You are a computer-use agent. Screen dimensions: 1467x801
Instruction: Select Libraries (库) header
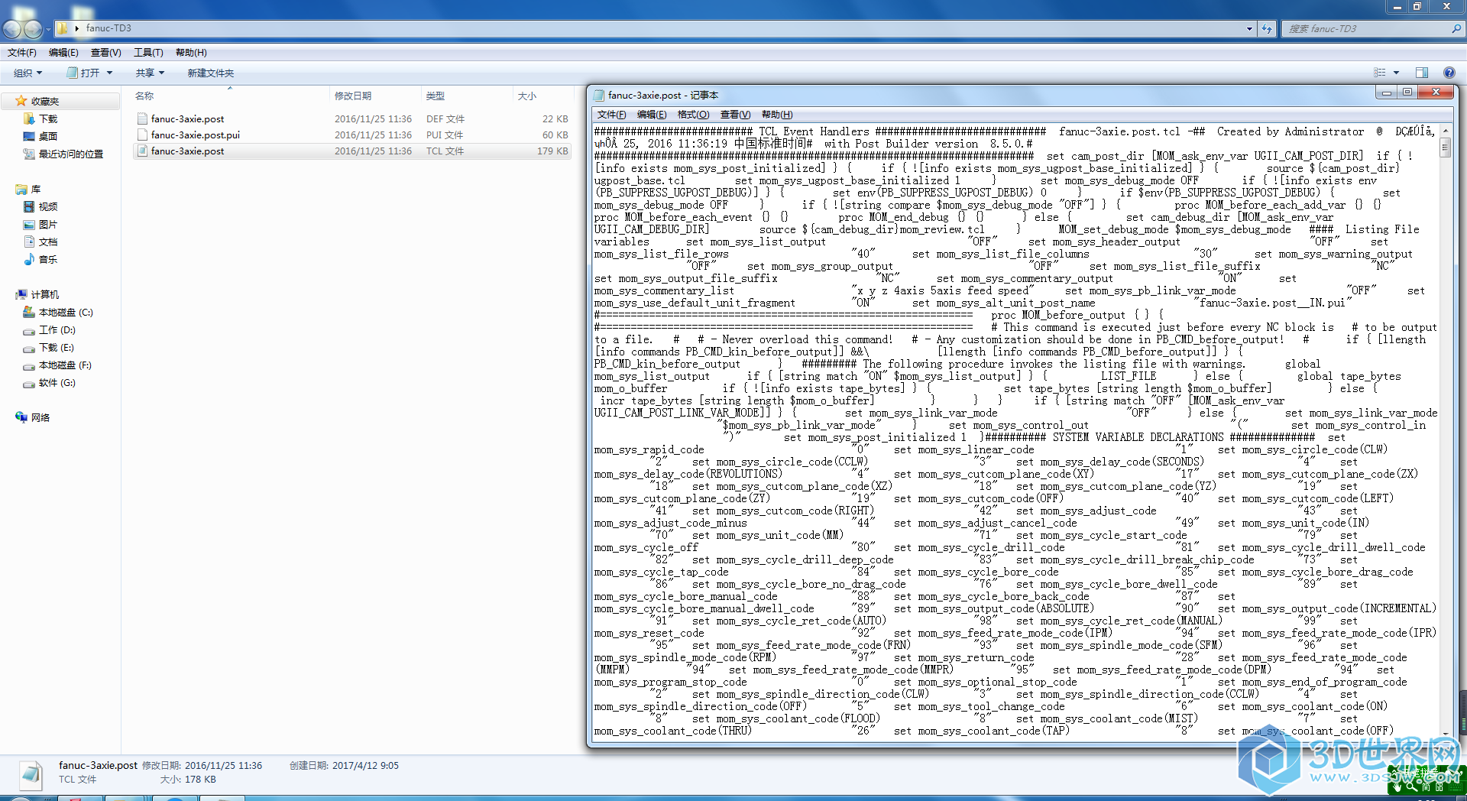36,189
